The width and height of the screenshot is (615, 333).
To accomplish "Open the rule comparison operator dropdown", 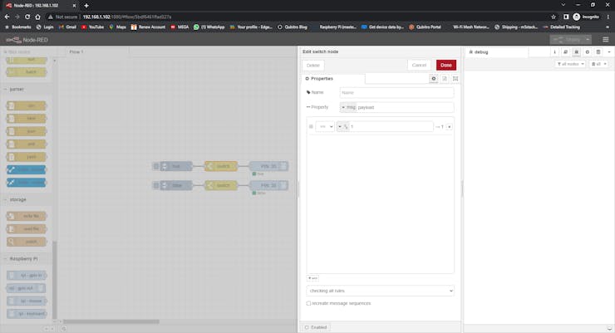I will tap(325, 126).
